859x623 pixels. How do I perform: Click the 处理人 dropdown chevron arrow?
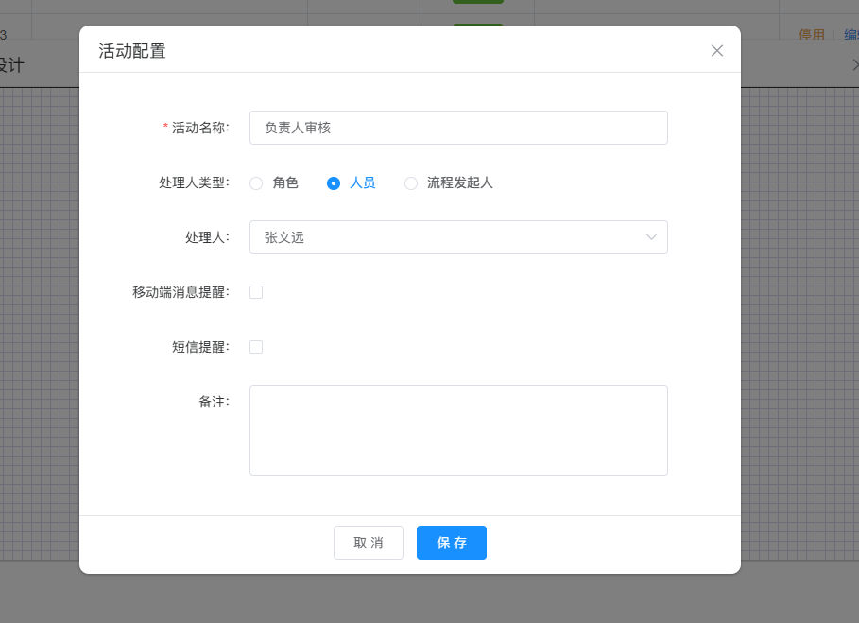pos(651,237)
